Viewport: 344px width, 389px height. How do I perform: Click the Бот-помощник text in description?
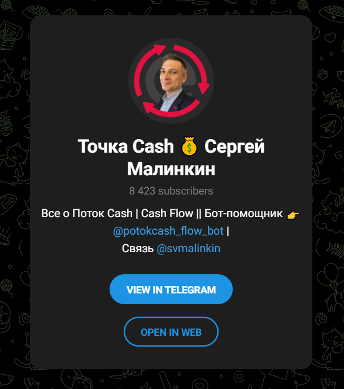(x=243, y=213)
